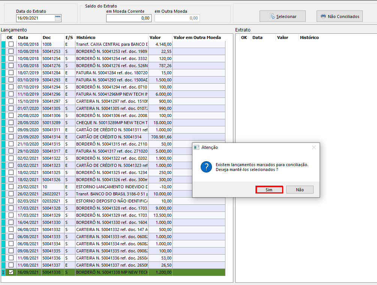This screenshot has height=285, width=377.
Task: Click the blue question mark icon in Atenção dialog
Action: click(x=206, y=167)
